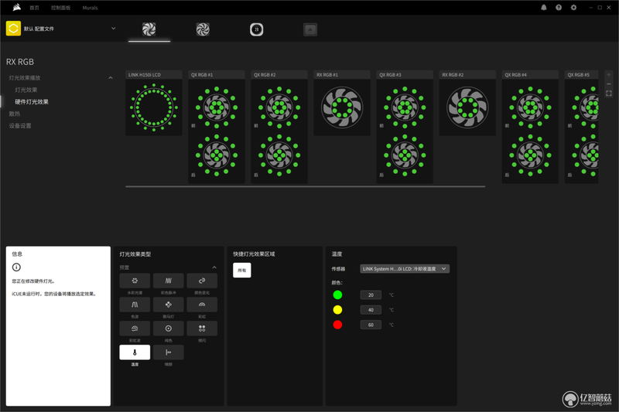Click the Corsair sails logo icon
This screenshot has height=412, width=619.
tap(16, 8)
